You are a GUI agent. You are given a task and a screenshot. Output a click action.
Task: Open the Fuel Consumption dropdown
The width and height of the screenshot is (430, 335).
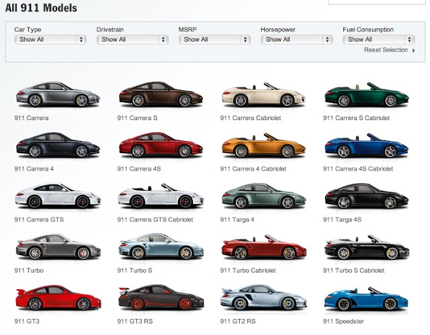pyautogui.click(x=378, y=40)
